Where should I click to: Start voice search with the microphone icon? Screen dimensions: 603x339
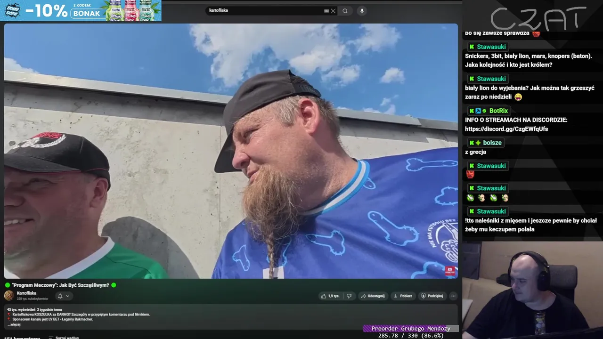click(x=362, y=11)
